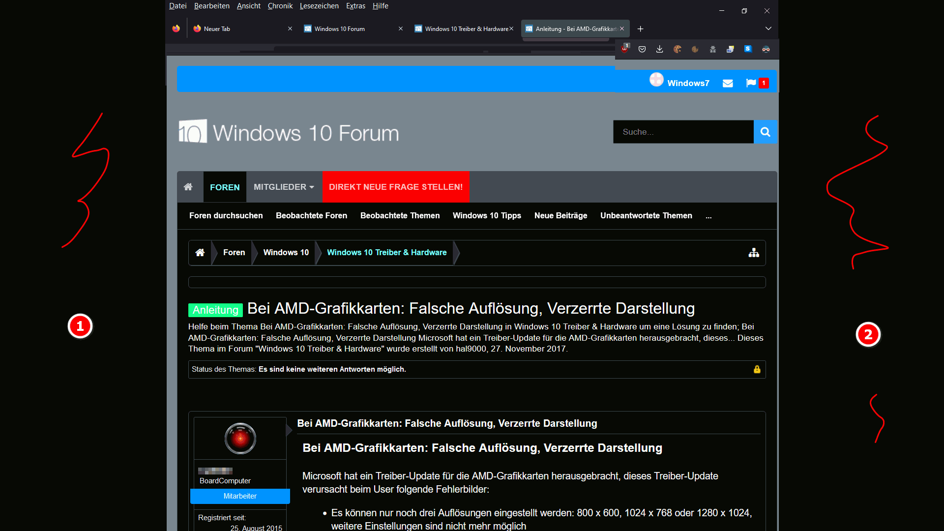Expand the MITGLIEDER dropdown menu
944x531 pixels.
coord(284,187)
